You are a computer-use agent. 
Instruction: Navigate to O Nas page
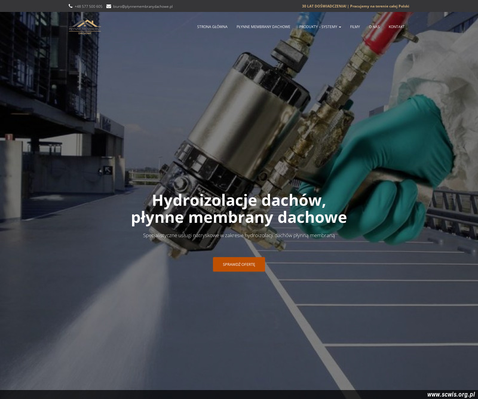pos(374,27)
